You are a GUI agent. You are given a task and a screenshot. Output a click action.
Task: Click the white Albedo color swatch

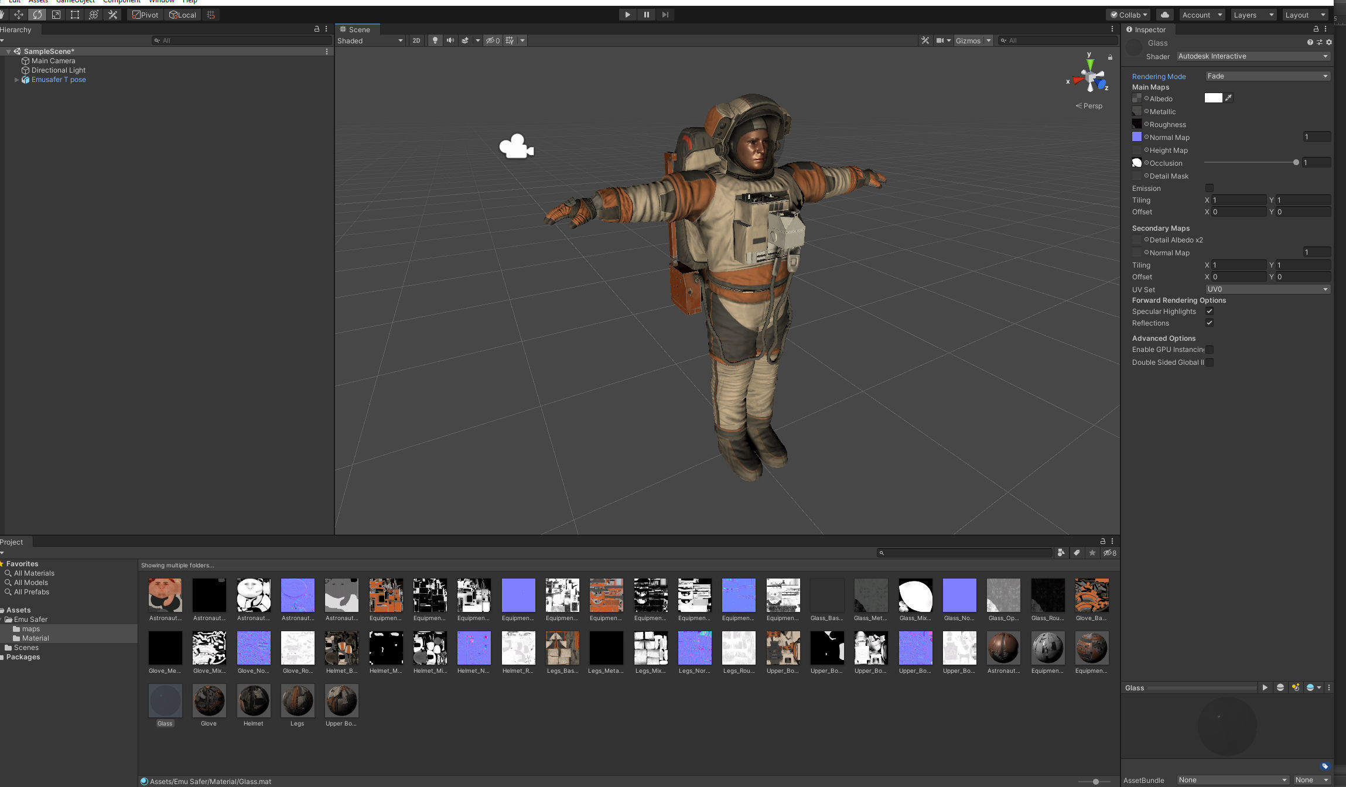coord(1213,98)
